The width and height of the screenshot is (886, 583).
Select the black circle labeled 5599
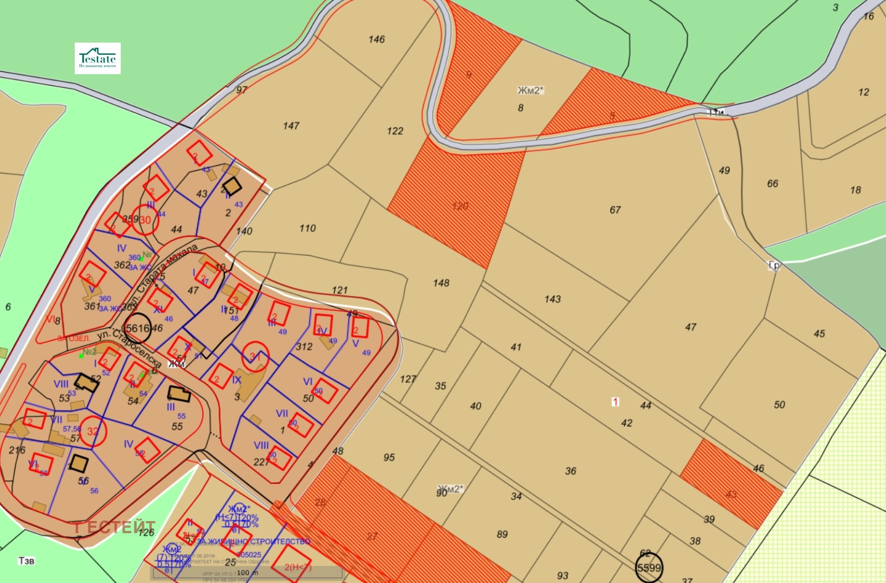click(x=649, y=568)
